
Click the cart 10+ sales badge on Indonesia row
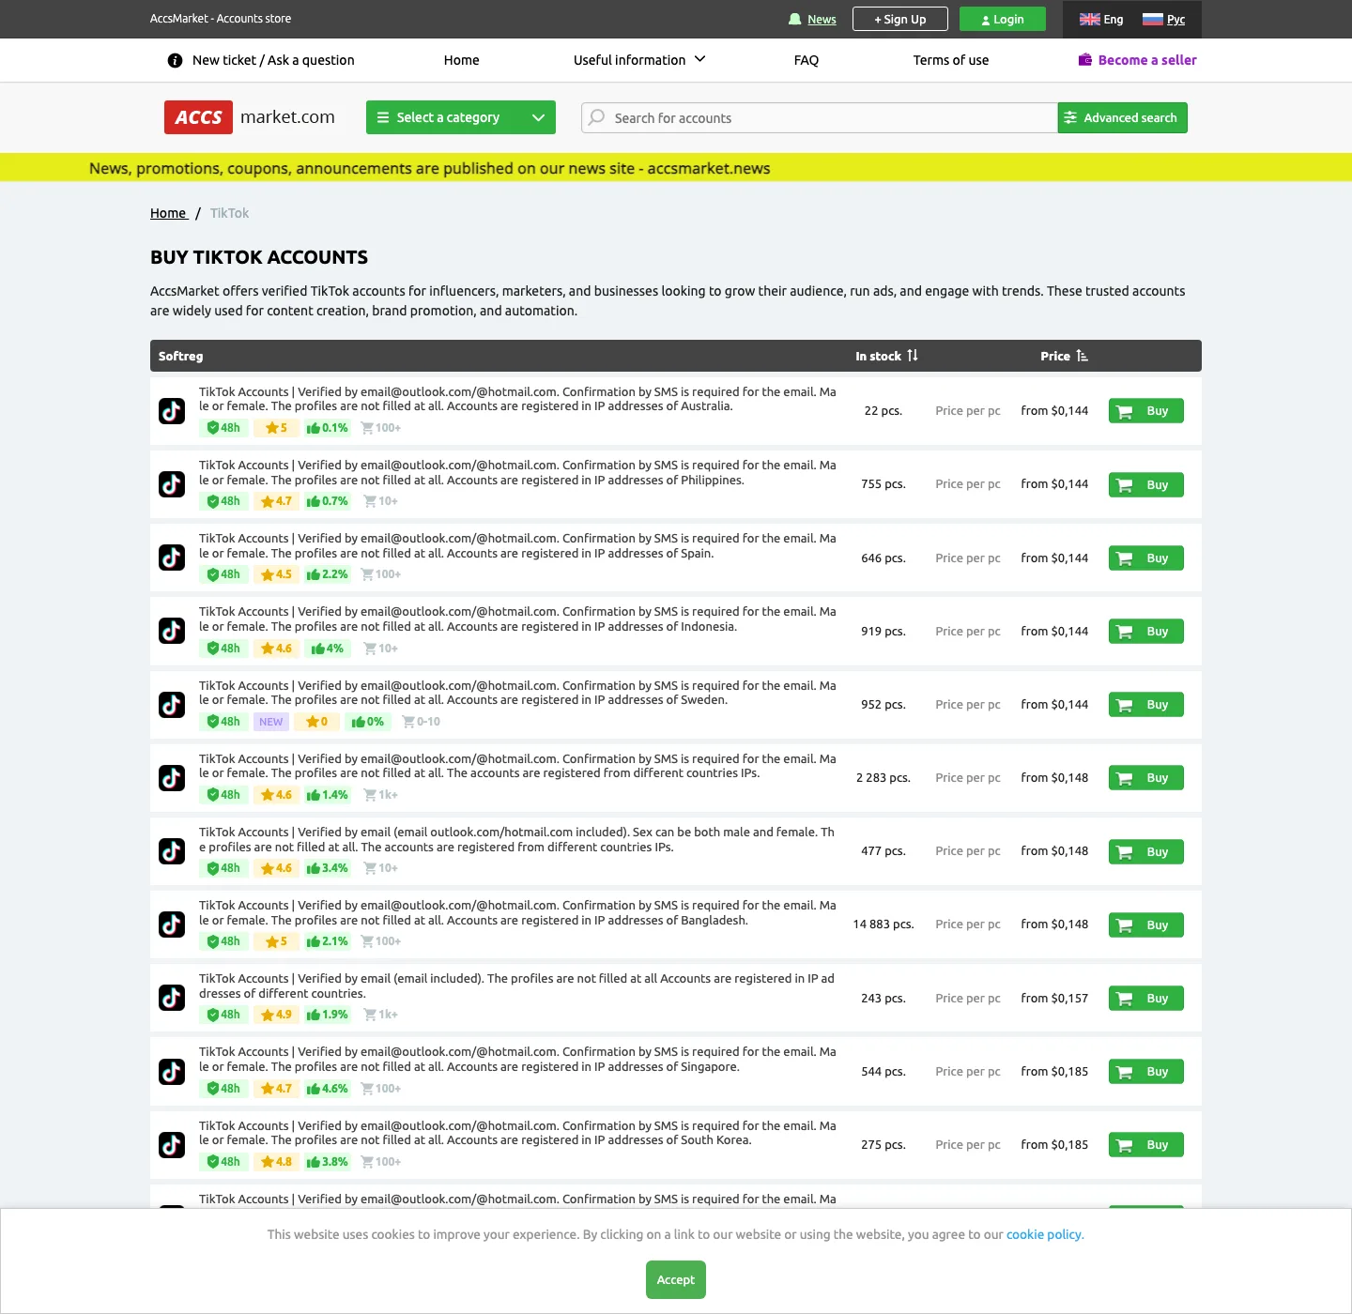[381, 649]
